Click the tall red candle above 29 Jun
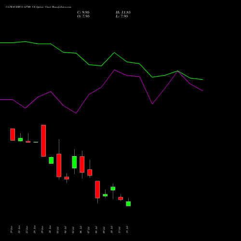 [x=43, y=141]
